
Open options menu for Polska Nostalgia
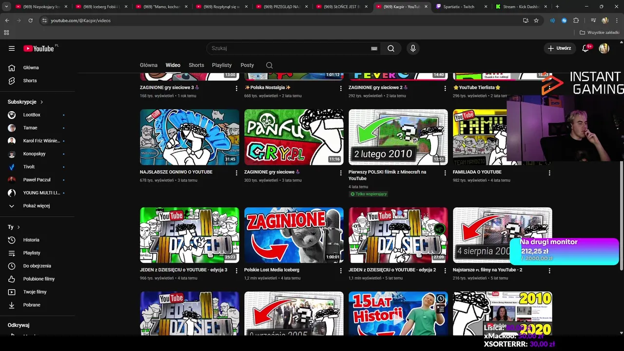pyautogui.click(x=341, y=88)
